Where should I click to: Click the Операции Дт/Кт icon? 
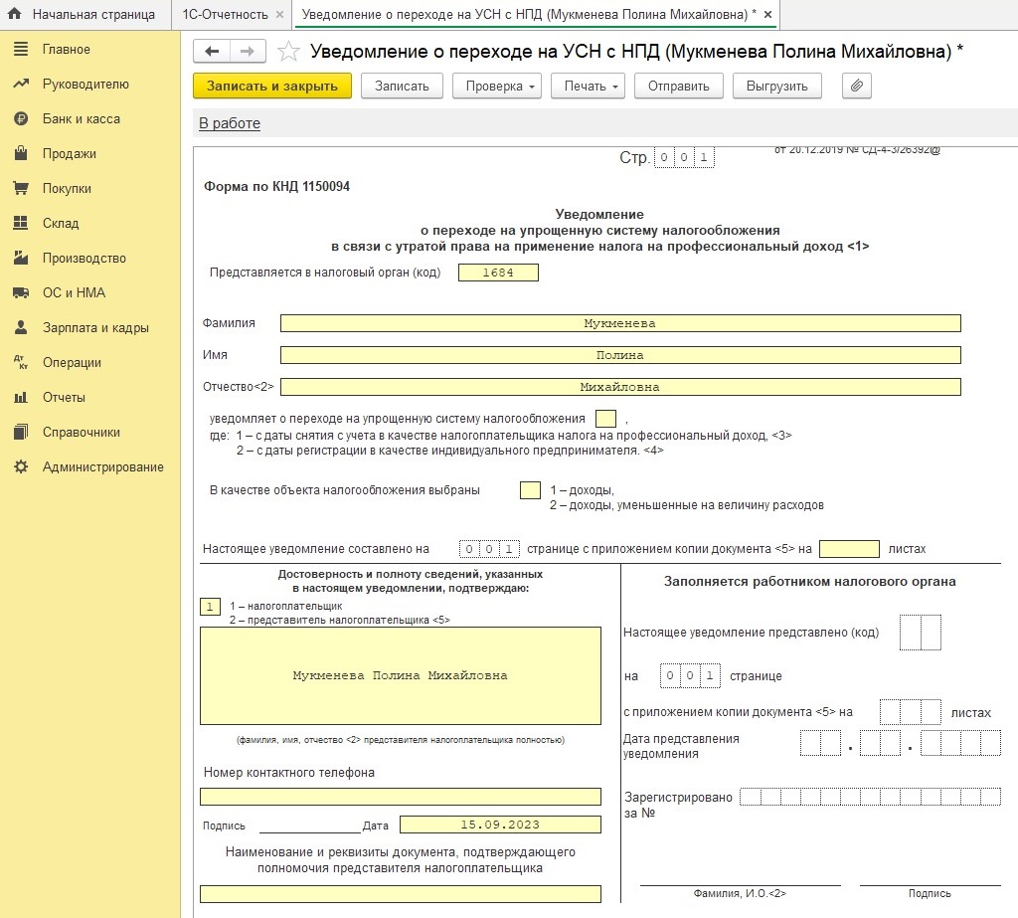(21, 362)
